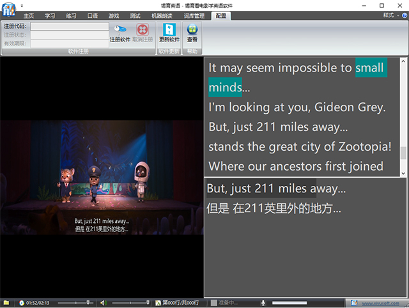Click the 帮助 group label
The image size is (409, 308).
[192, 51]
